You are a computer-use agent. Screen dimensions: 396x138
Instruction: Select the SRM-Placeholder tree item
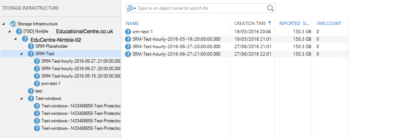[x=52, y=46]
